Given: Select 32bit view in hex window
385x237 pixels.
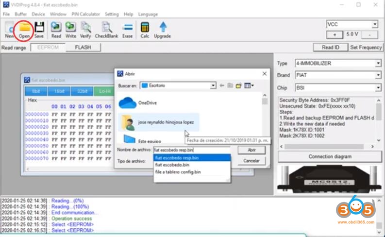Looking at the screenshot, I should coord(82,91).
